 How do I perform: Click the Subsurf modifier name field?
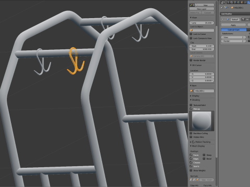point(235,19)
